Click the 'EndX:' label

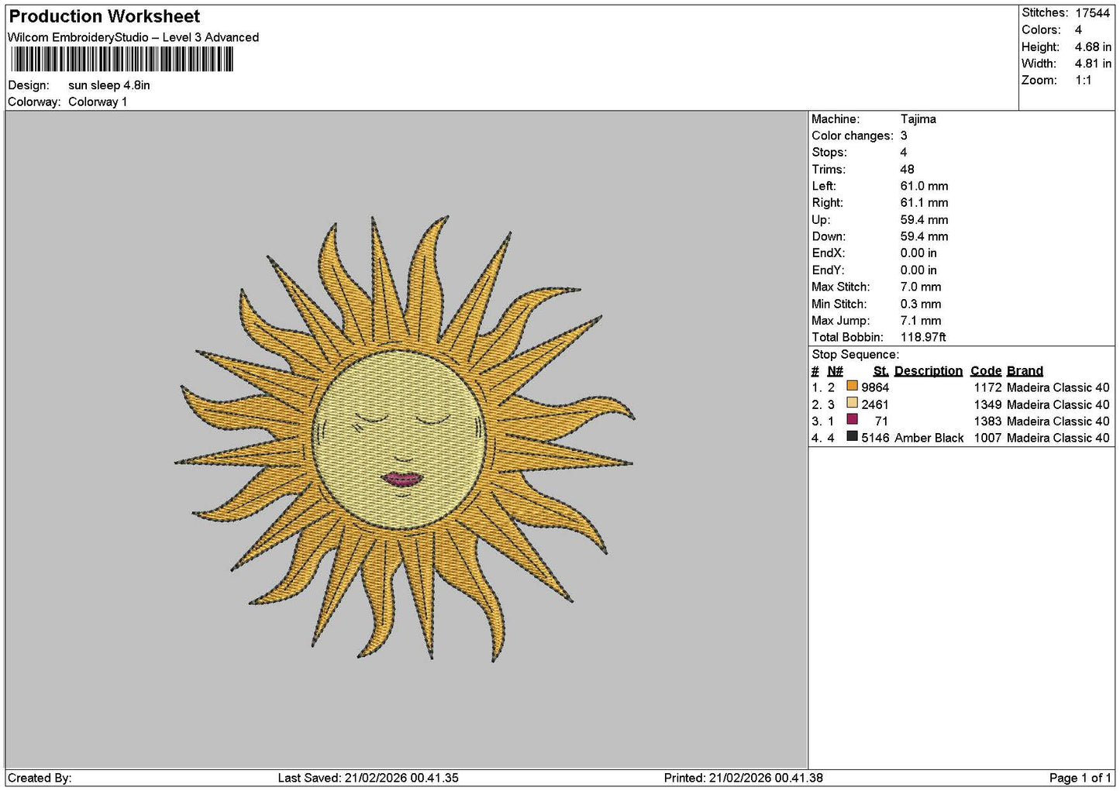[x=828, y=253]
